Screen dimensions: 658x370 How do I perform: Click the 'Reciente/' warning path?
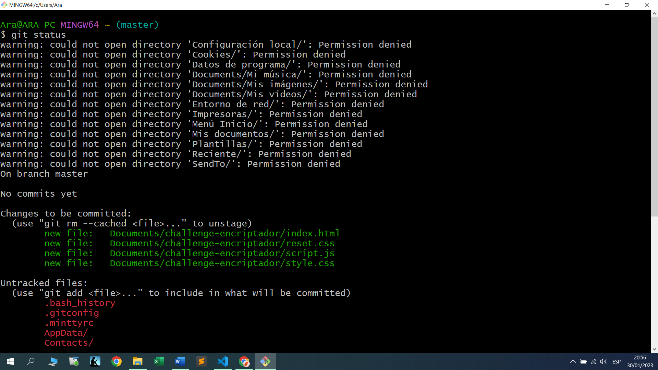point(217,154)
